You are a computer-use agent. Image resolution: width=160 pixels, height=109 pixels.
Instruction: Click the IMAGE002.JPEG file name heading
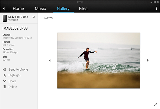pos(15,28)
